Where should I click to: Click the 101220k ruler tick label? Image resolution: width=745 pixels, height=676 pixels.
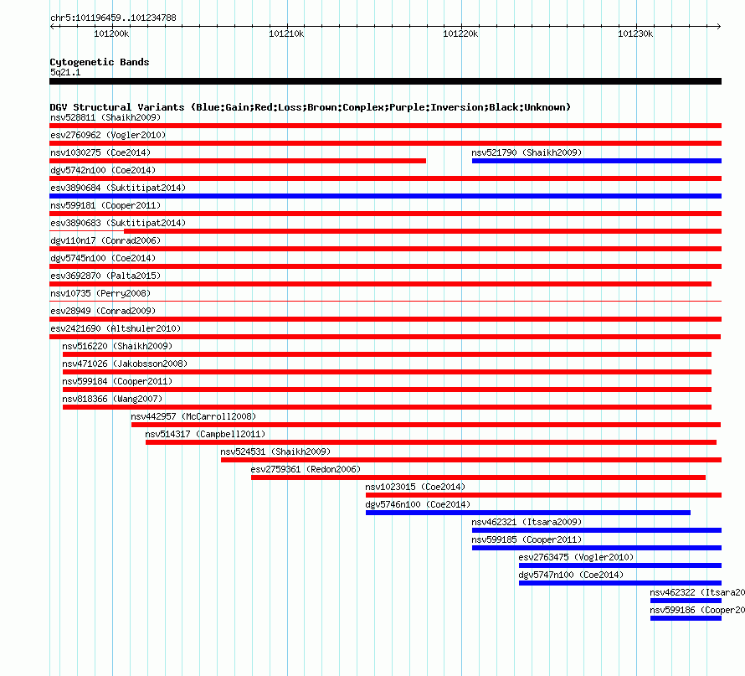click(460, 34)
